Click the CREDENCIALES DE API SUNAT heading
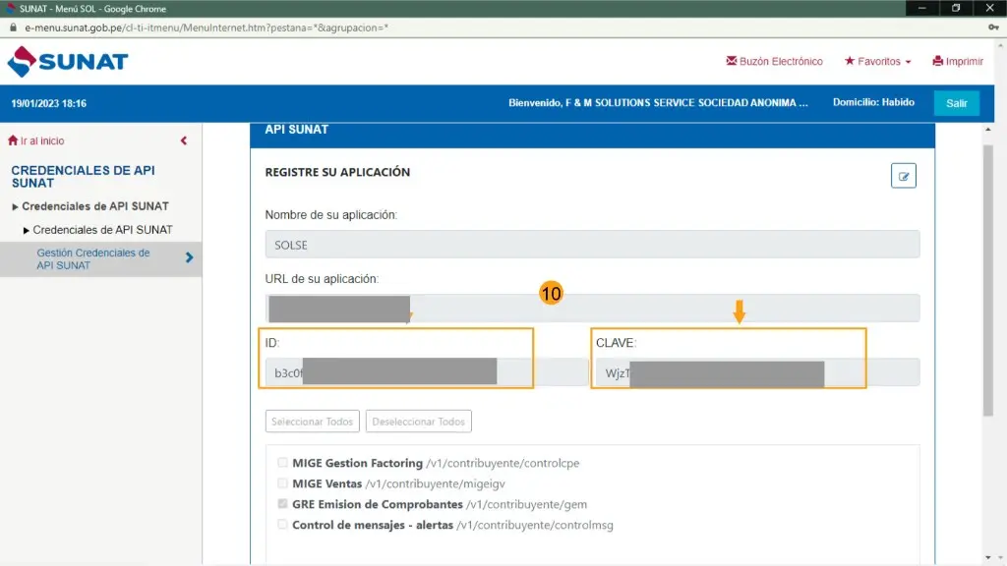 pos(83,177)
